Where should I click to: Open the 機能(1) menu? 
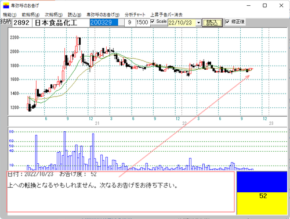[x=9, y=15]
